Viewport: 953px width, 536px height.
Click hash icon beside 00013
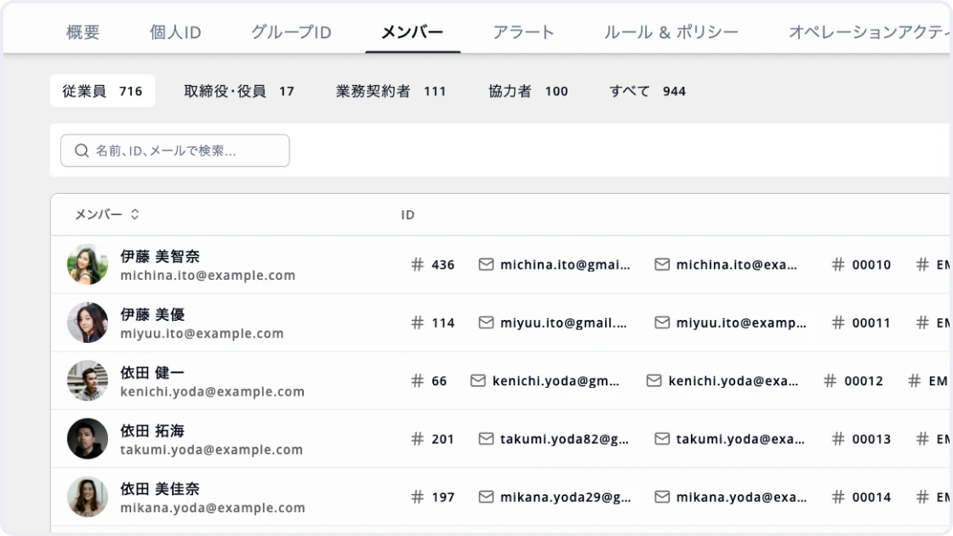click(x=838, y=439)
